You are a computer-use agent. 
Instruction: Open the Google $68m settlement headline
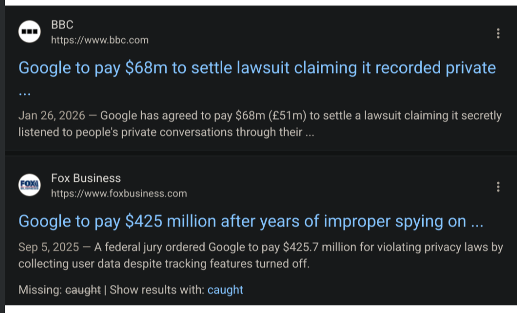(257, 68)
